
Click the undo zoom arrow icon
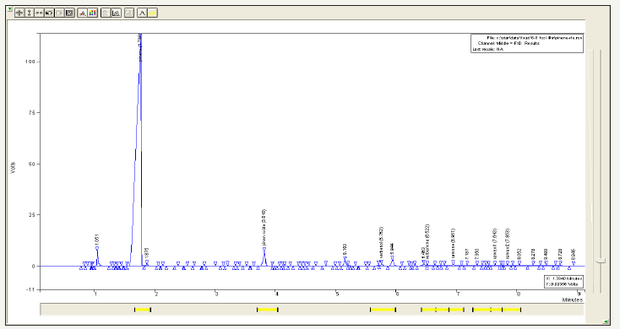49,13
